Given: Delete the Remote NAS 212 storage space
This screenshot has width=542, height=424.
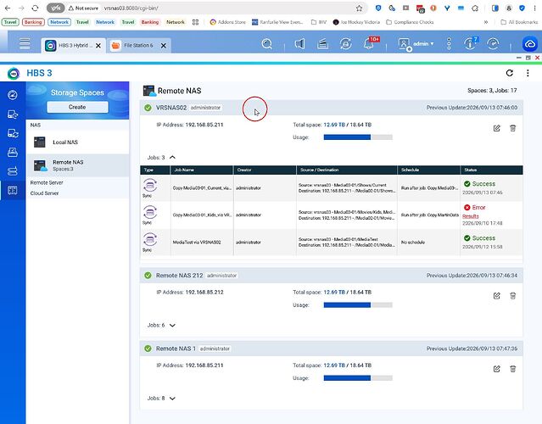Looking at the screenshot, I should click(x=513, y=296).
